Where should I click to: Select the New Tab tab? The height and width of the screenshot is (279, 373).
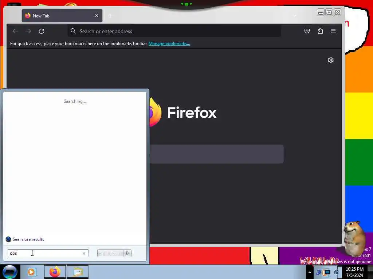(62, 16)
